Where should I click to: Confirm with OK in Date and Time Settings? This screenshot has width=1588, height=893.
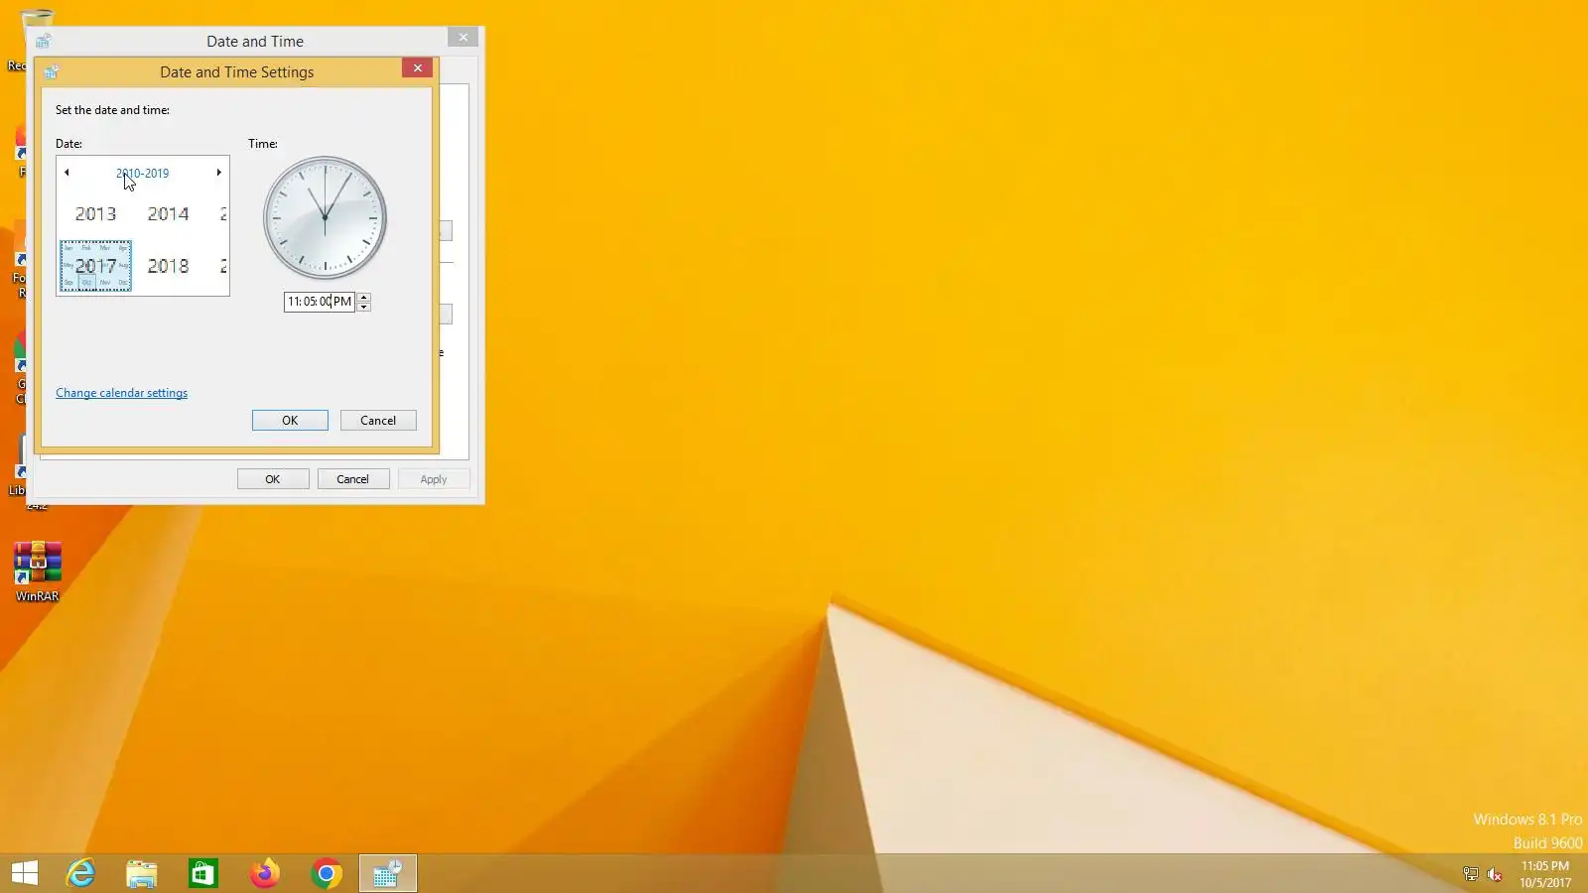click(290, 421)
